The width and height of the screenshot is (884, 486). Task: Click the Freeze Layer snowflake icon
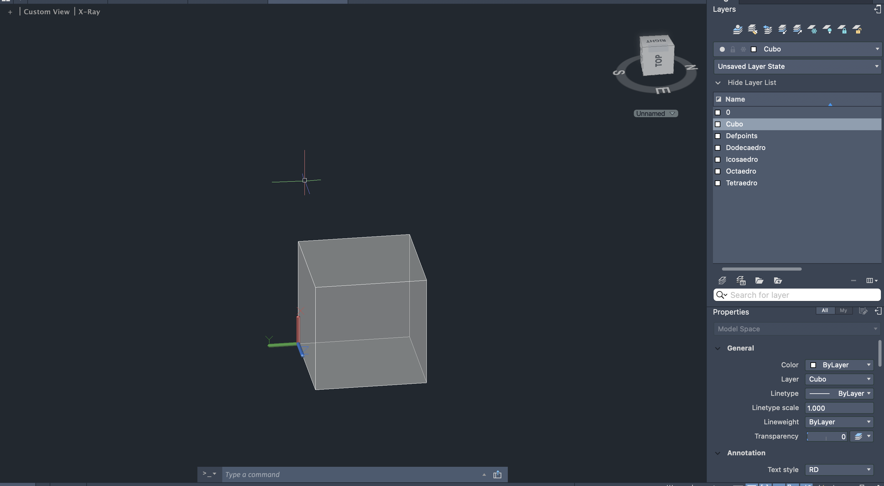click(812, 29)
